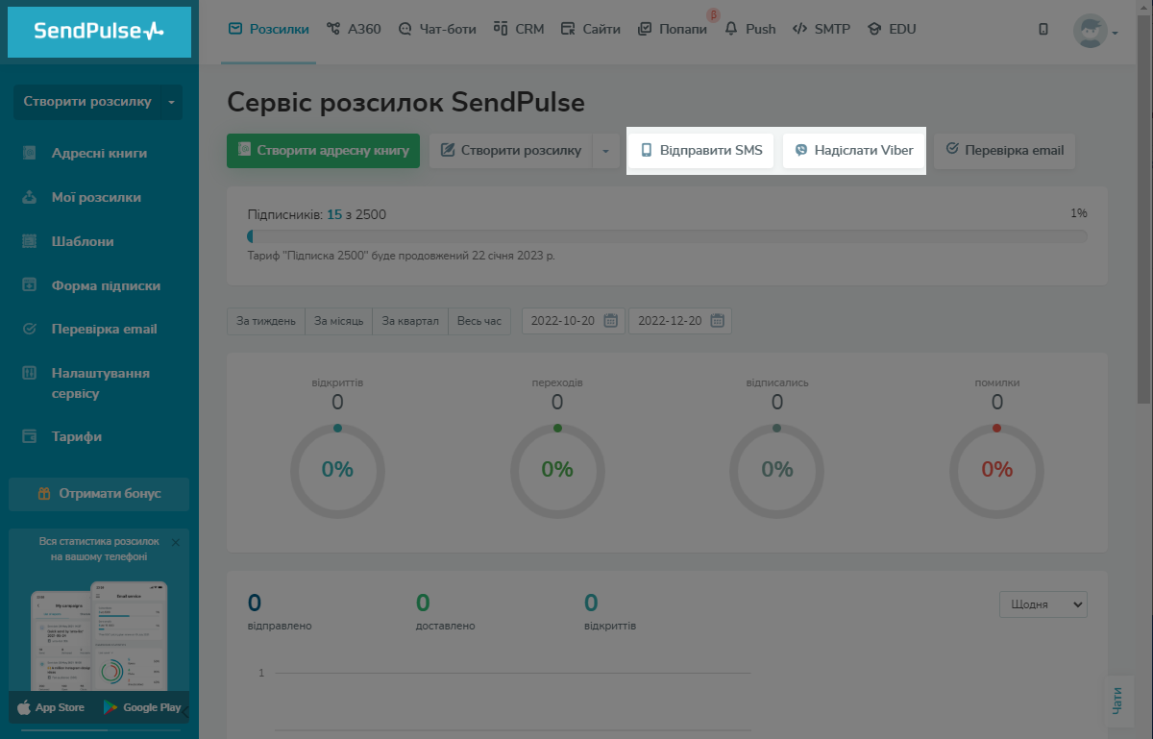Open calendar for end date 2022-12-20
Image resolution: width=1153 pixels, height=739 pixels.
(x=718, y=321)
